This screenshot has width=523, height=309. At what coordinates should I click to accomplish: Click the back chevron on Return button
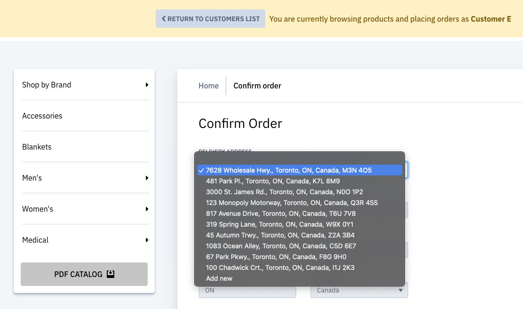(164, 19)
